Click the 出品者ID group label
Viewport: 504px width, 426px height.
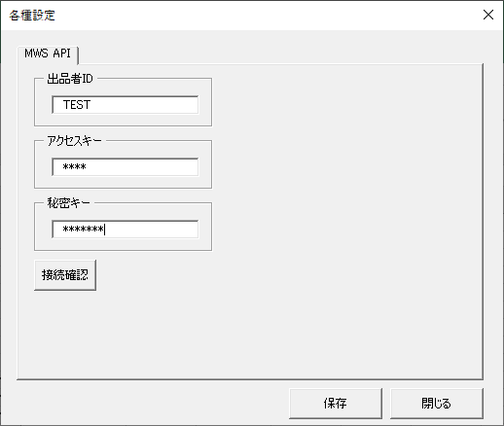pyautogui.click(x=70, y=79)
